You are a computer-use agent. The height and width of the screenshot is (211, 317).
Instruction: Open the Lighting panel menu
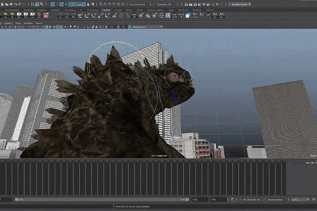click(x=7, y=23)
